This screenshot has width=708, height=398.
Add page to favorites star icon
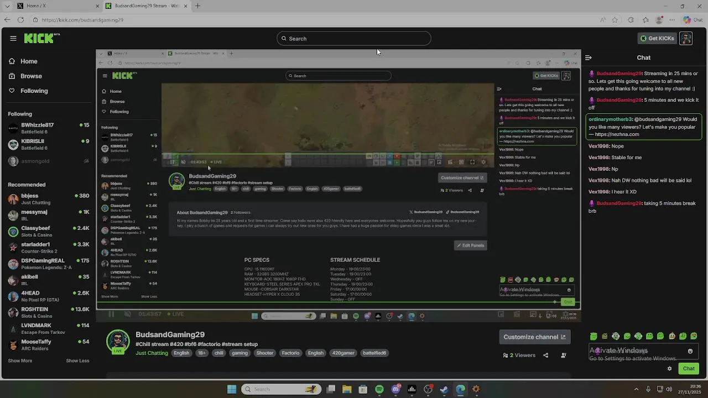(x=615, y=20)
